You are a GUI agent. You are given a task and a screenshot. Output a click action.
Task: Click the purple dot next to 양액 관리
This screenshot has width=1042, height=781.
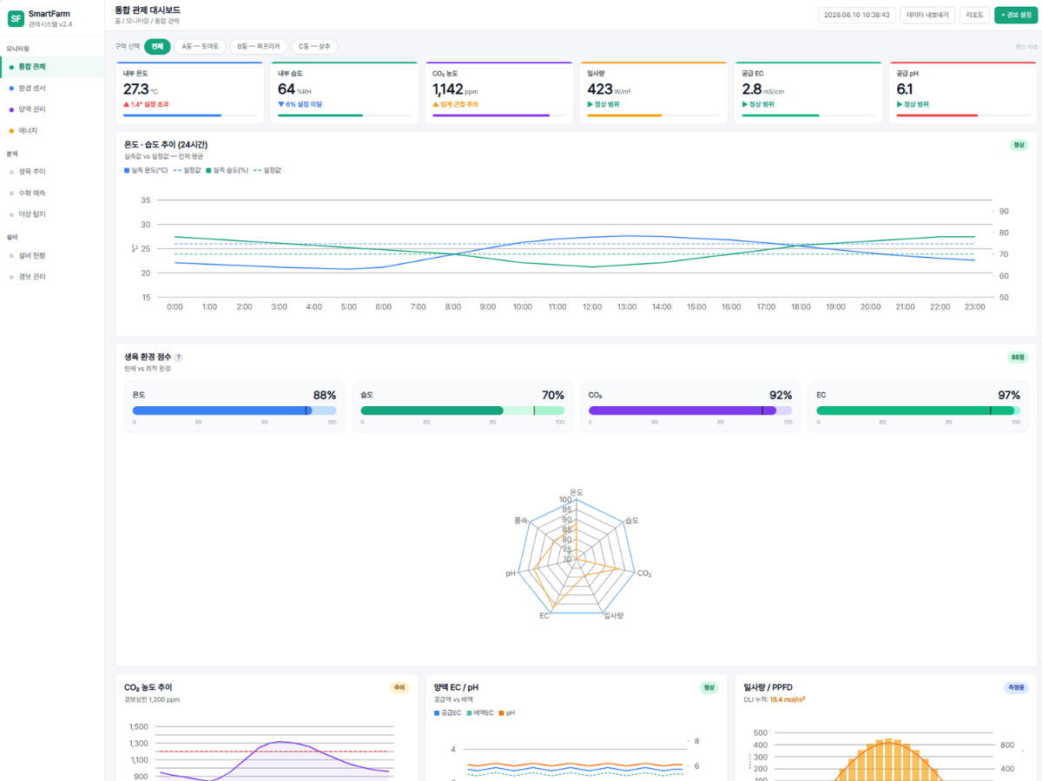tap(11, 109)
